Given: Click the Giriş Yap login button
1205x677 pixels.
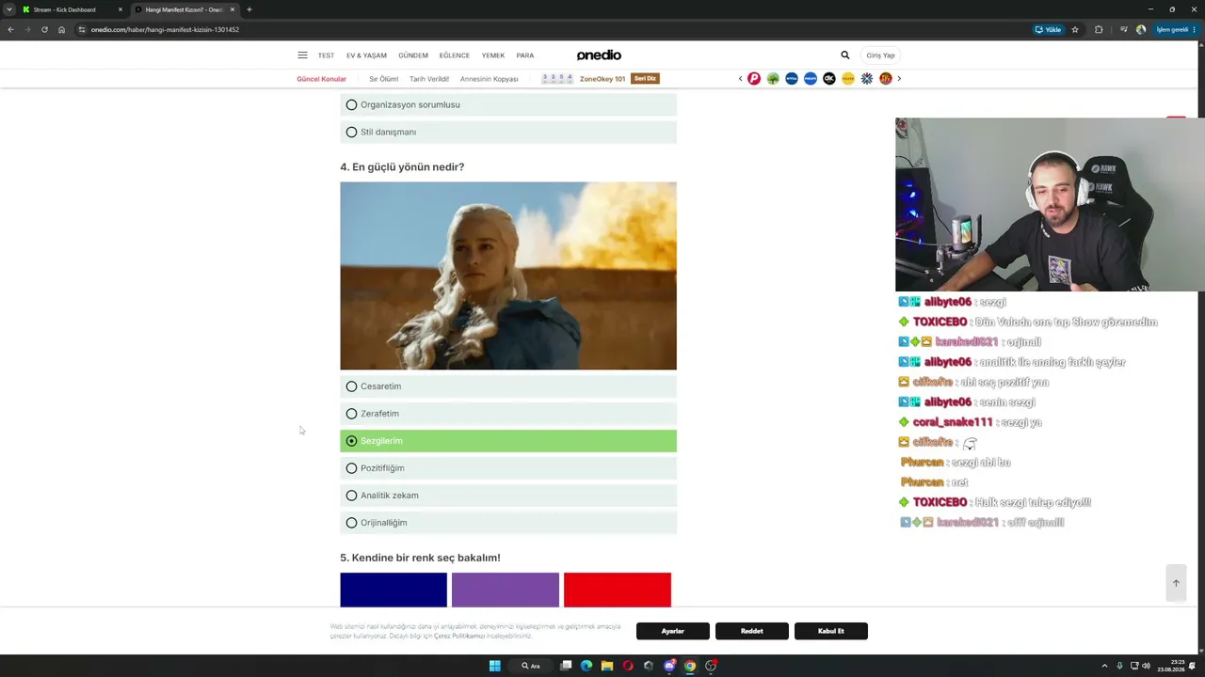Looking at the screenshot, I should 880,55.
